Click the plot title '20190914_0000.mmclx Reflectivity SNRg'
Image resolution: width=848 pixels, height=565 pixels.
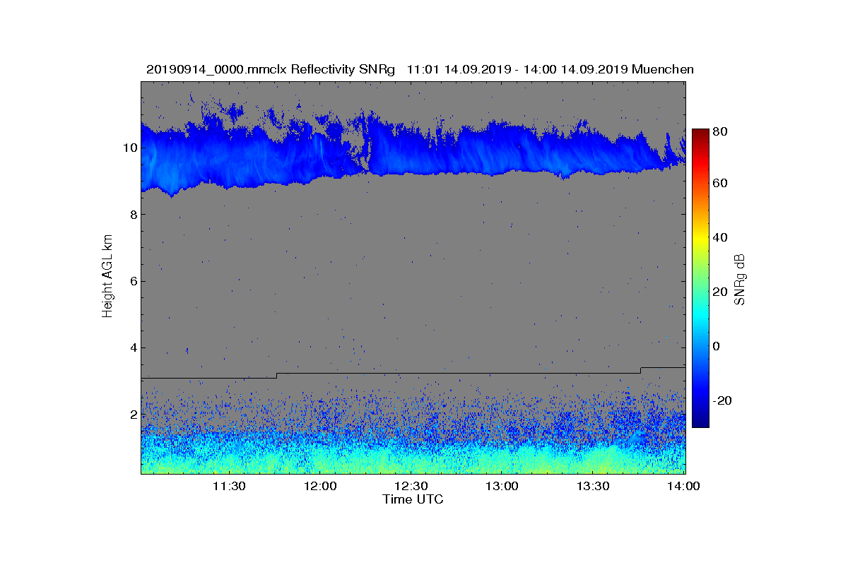coord(270,69)
